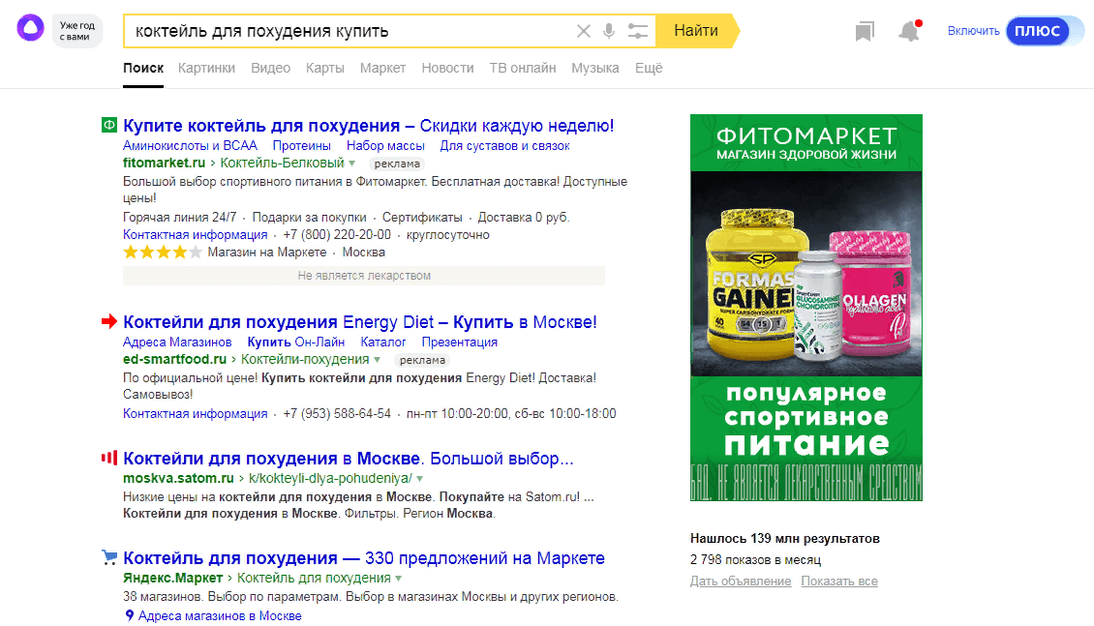Click the Alice assistant purple icon
Screen dimensions: 1094x626
coord(30,30)
